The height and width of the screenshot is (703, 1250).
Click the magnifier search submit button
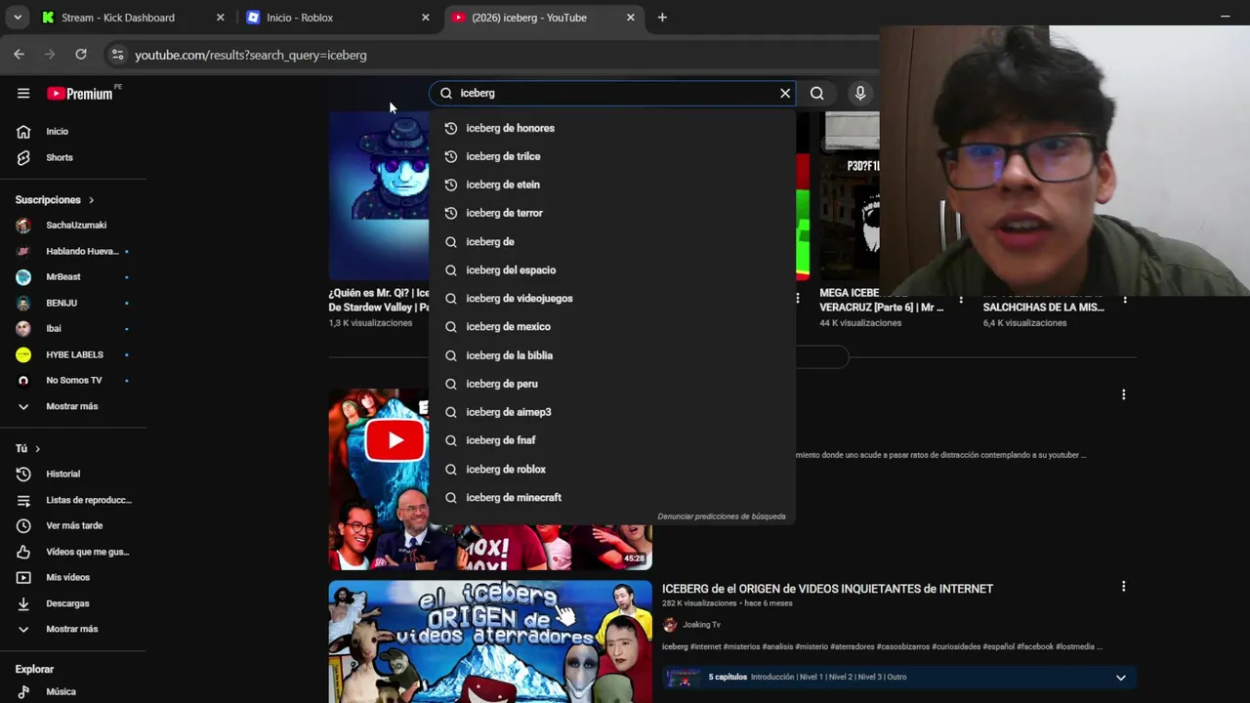(817, 93)
